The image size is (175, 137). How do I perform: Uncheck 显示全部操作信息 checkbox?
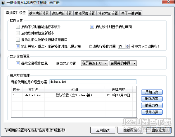point(18,63)
